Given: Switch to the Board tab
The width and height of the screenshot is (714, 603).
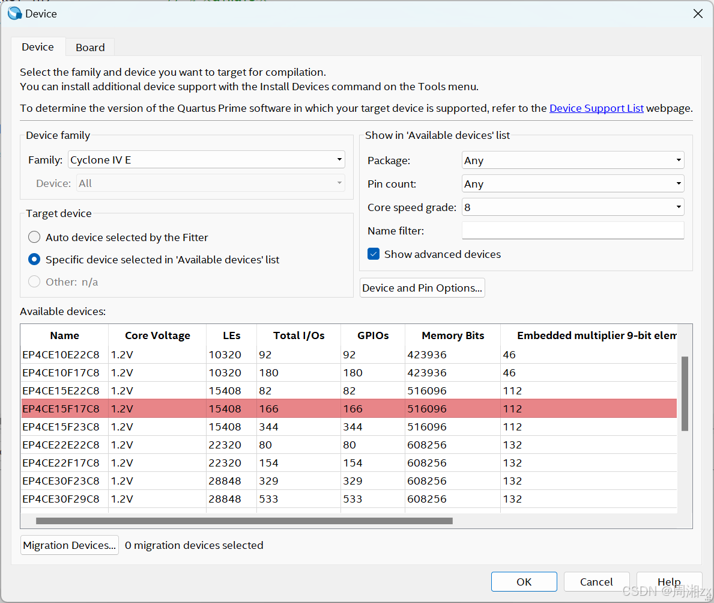Looking at the screenshot, I should coord(90,47).
